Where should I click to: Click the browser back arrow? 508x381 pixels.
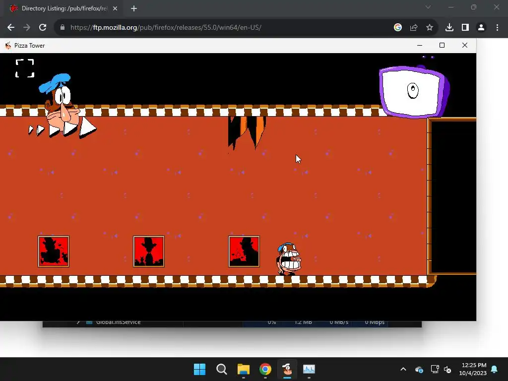(x=11, y=28)
